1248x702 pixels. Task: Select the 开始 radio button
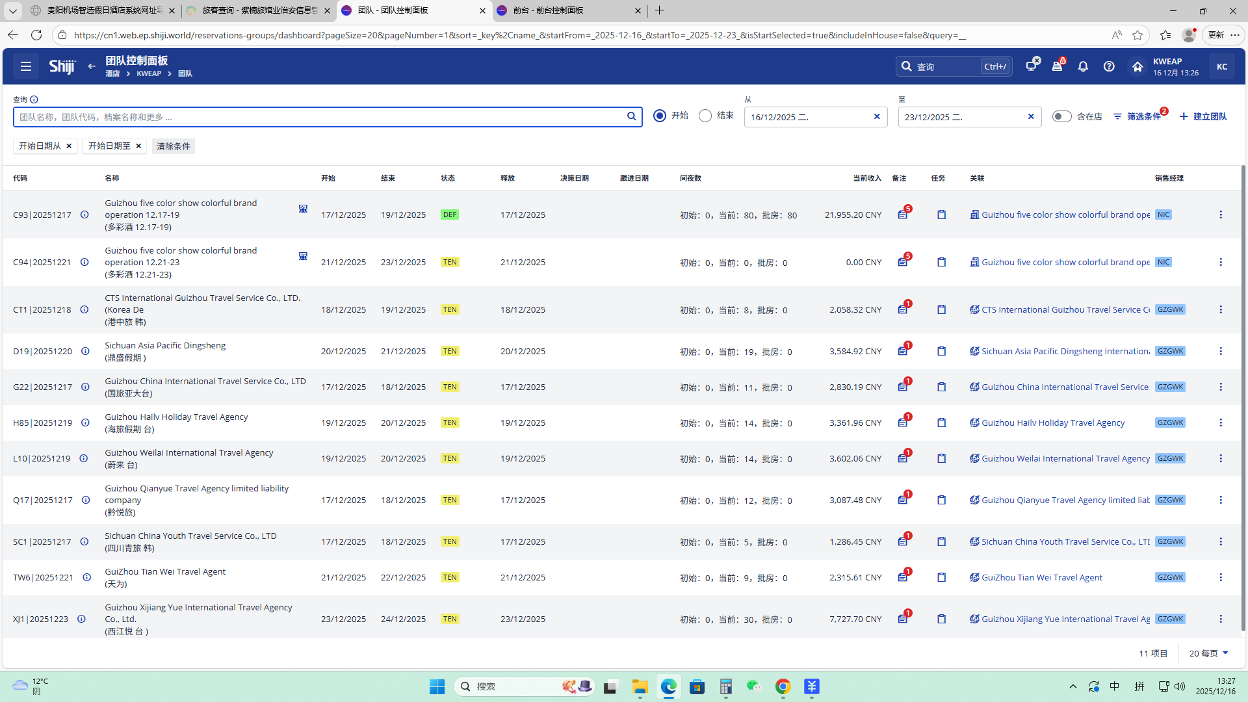(x=660, y=116)
